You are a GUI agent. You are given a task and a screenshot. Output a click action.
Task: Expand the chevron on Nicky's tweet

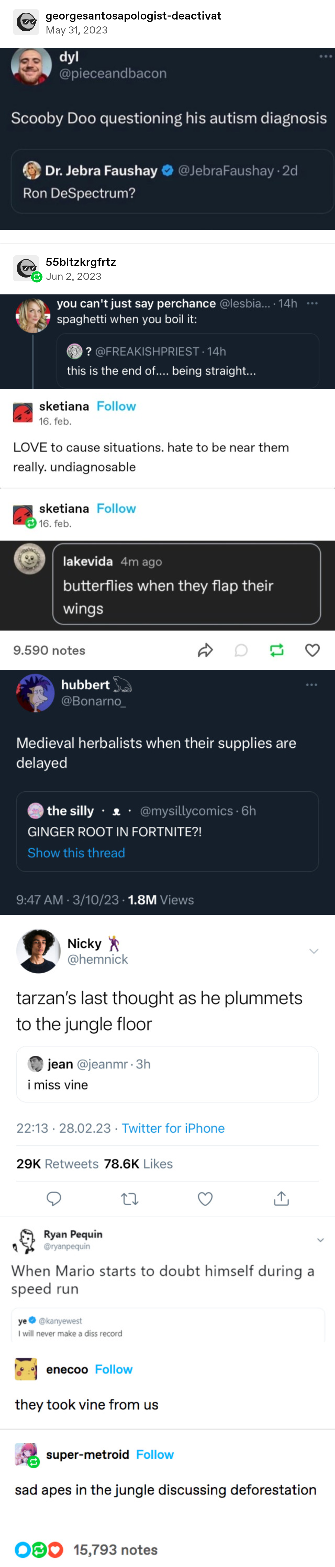314,951
